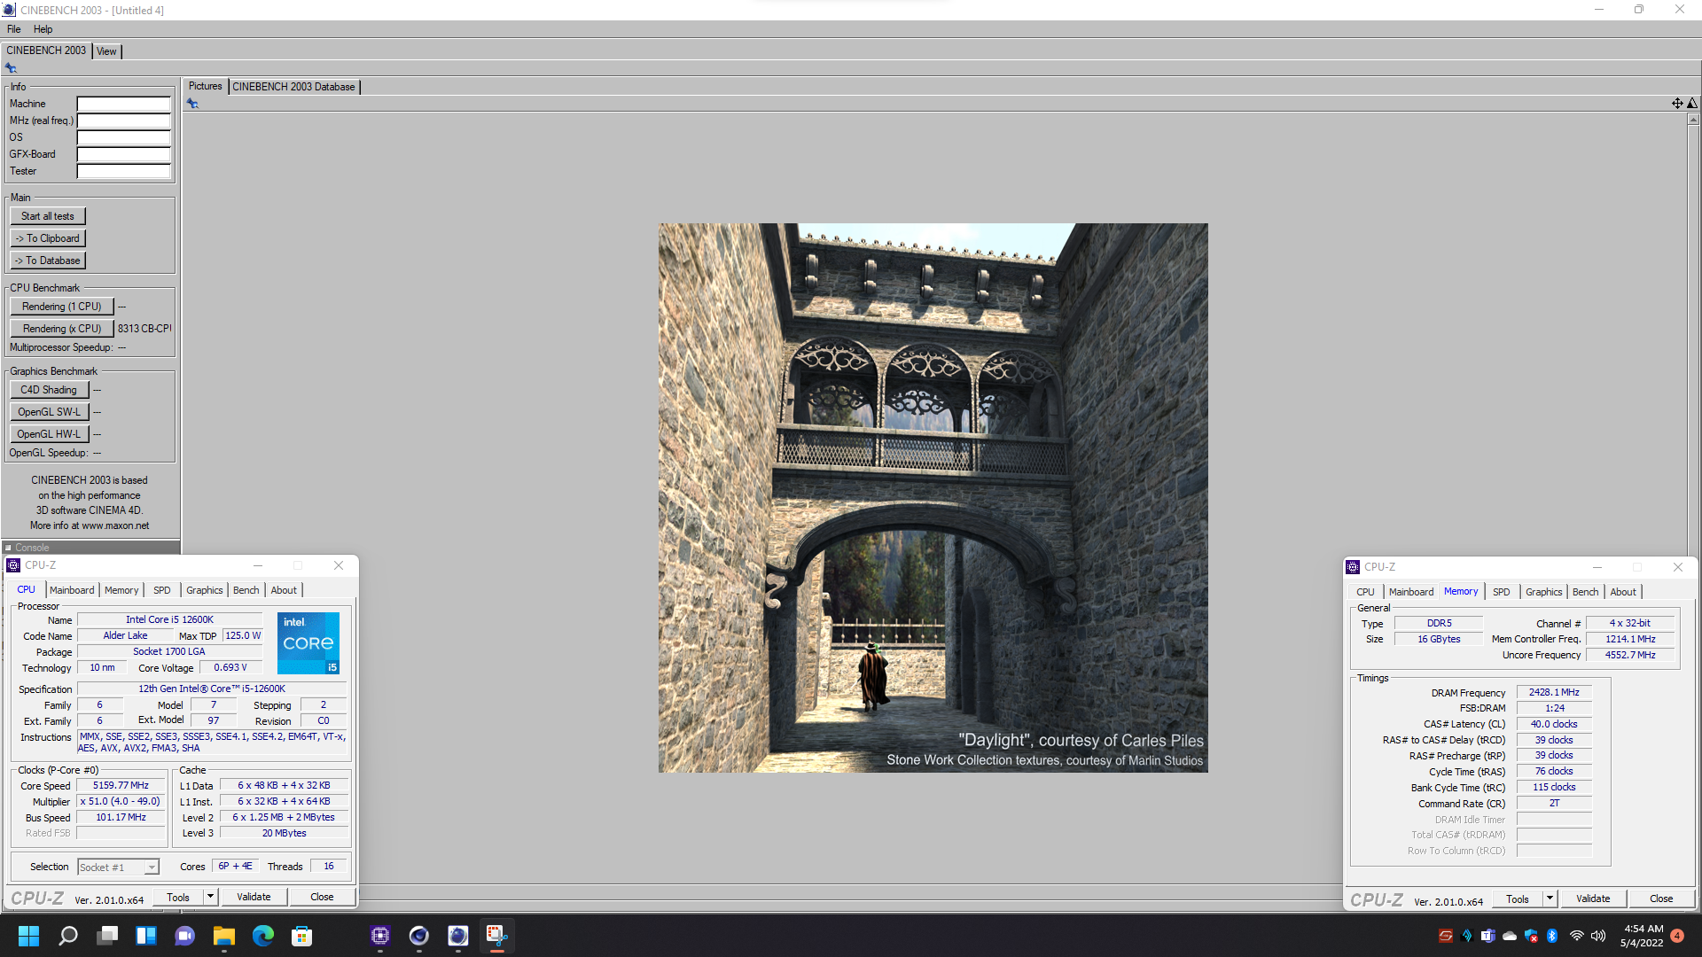Switch to the CPU-Z taskbar icon
Screen dimensions: 1702x957
coord(380,936)
